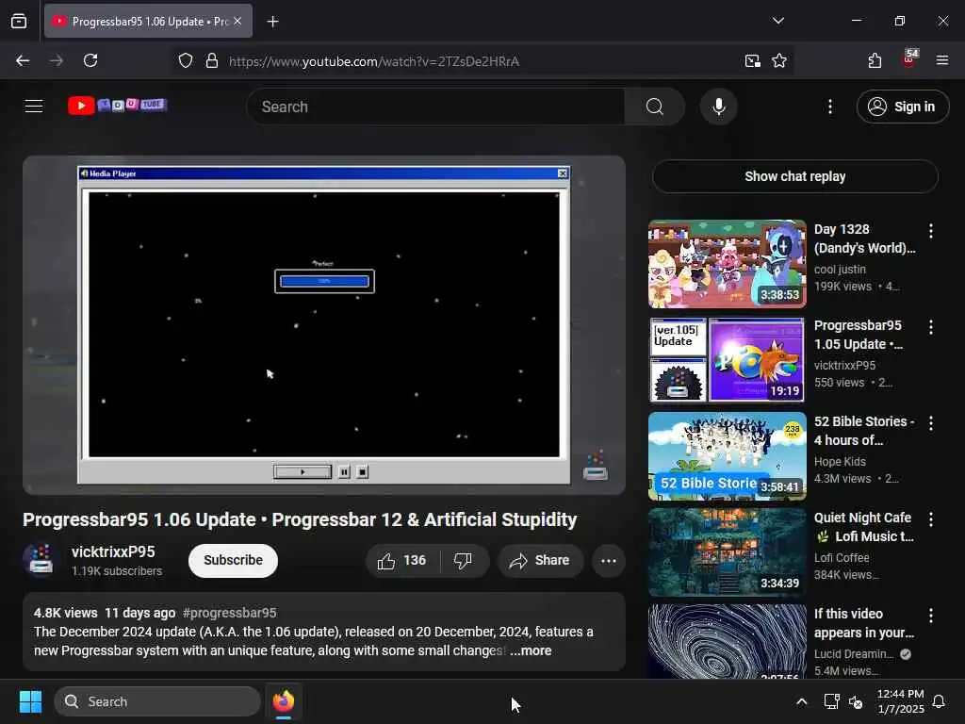The width and height of the screenshot is (965, 724).
Task: Click the search magnifier button
Action: click(x=654, y=107)
